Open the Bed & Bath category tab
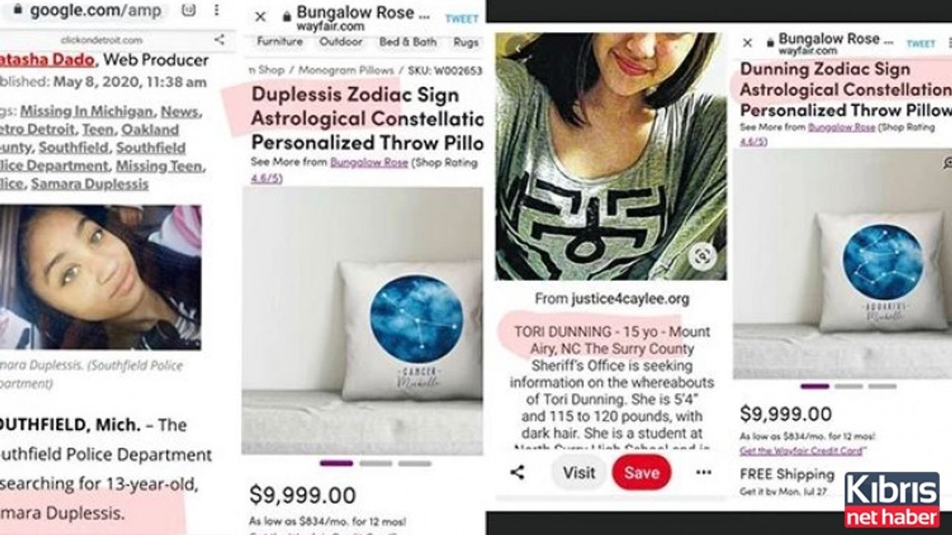Viewport: 952px width, 535px height. coord(408,42)
